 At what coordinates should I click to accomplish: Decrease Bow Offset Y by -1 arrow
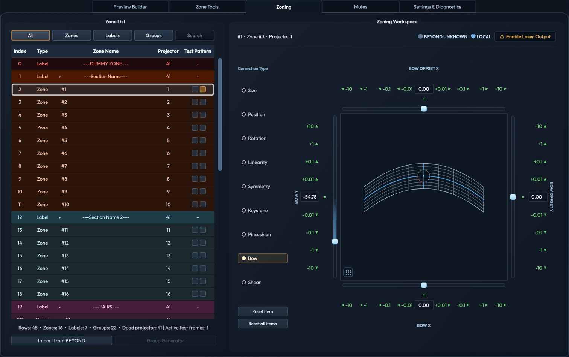[x=542, y=250]
